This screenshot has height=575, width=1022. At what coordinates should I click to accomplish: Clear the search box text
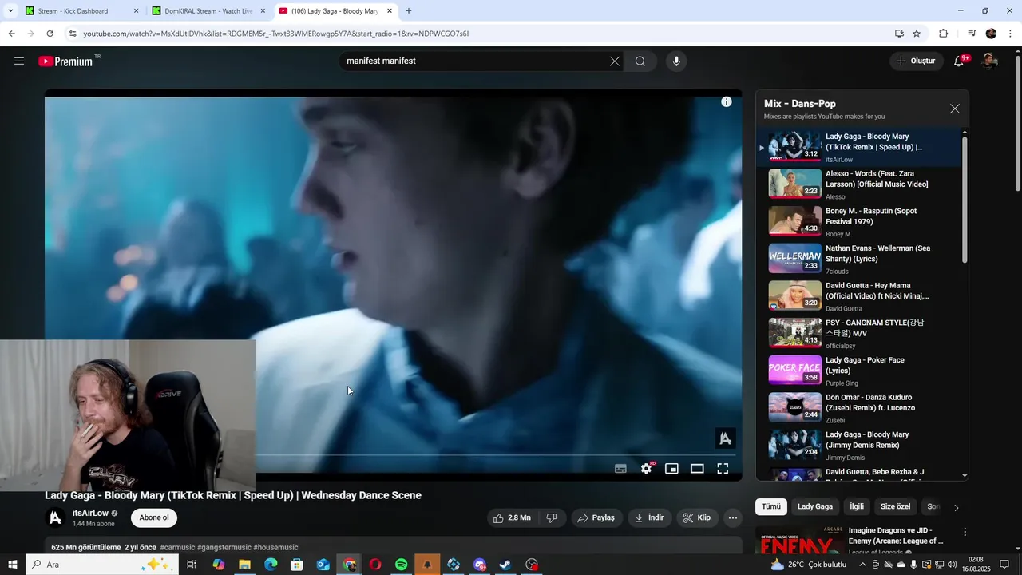tap(615, 61)
